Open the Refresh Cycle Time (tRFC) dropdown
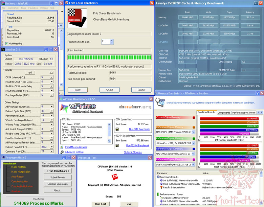The image size is (264, 207). (x=51, y=111)
